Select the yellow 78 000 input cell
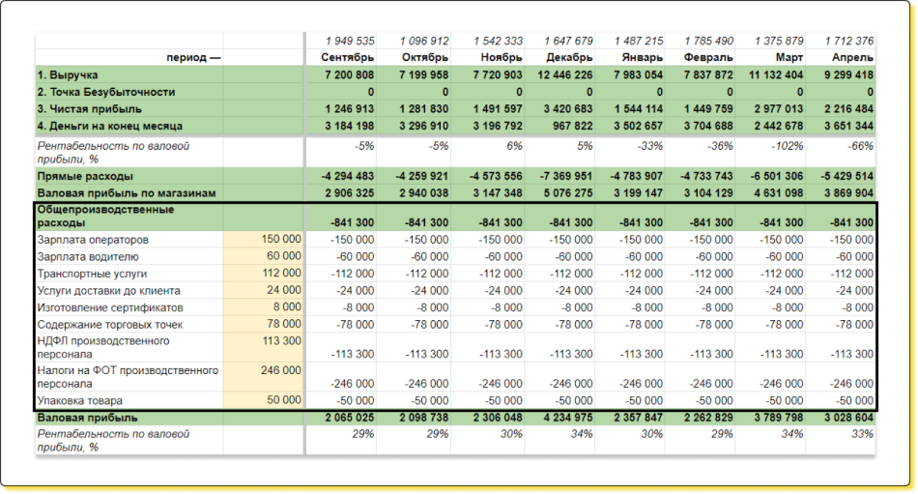918x494 pixels. (x=263, y=324)
